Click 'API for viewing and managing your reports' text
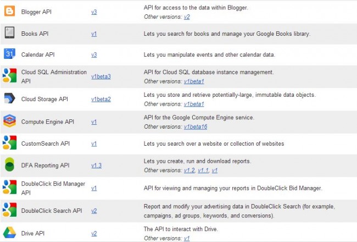This screenshot has width=357, height=242. point(233,188)
